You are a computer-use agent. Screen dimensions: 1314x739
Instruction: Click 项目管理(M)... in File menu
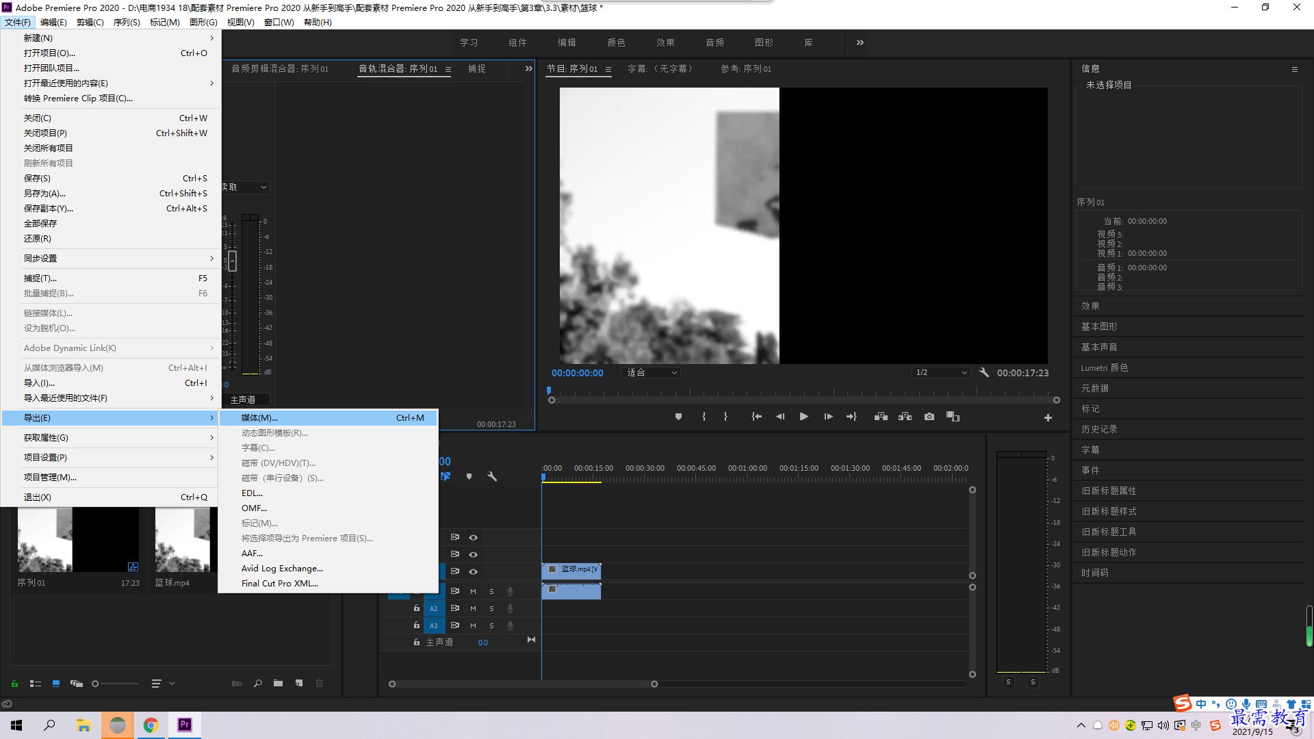coord(110,477)
